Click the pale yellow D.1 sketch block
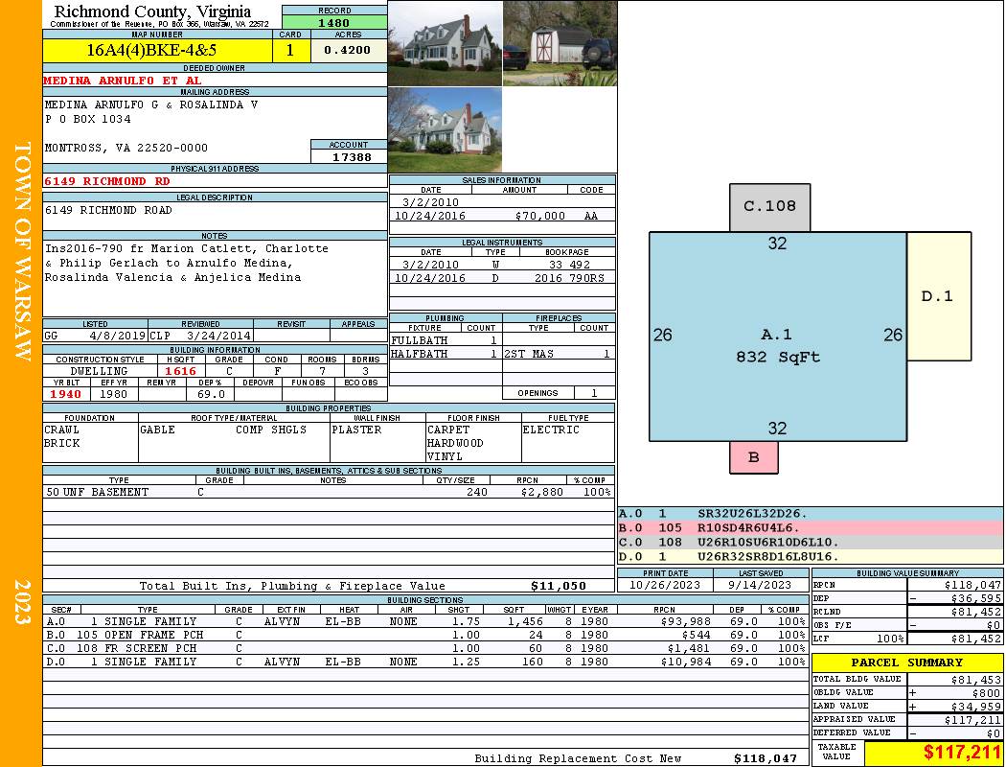The height and width of the screenshot is (767, 1006). [938, 296]
